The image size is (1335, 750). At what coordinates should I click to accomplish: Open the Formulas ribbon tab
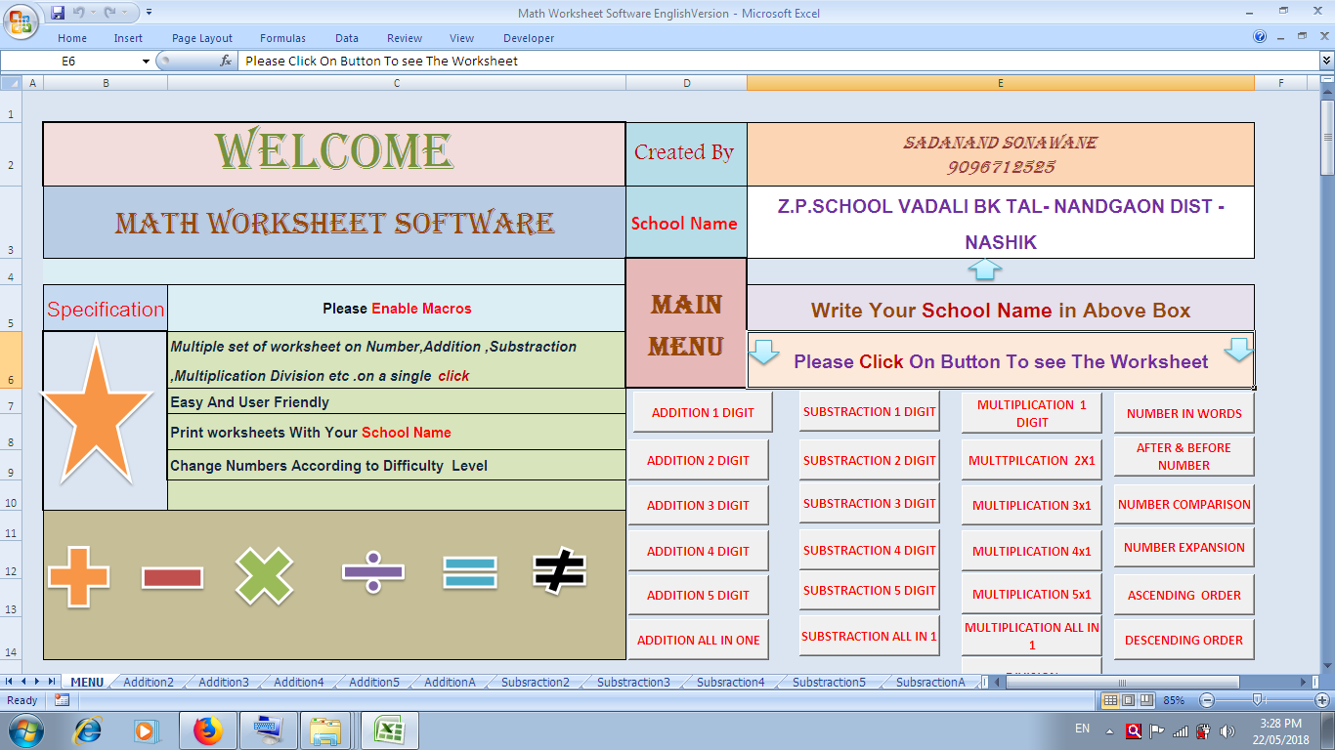click(x=282, y=38)
